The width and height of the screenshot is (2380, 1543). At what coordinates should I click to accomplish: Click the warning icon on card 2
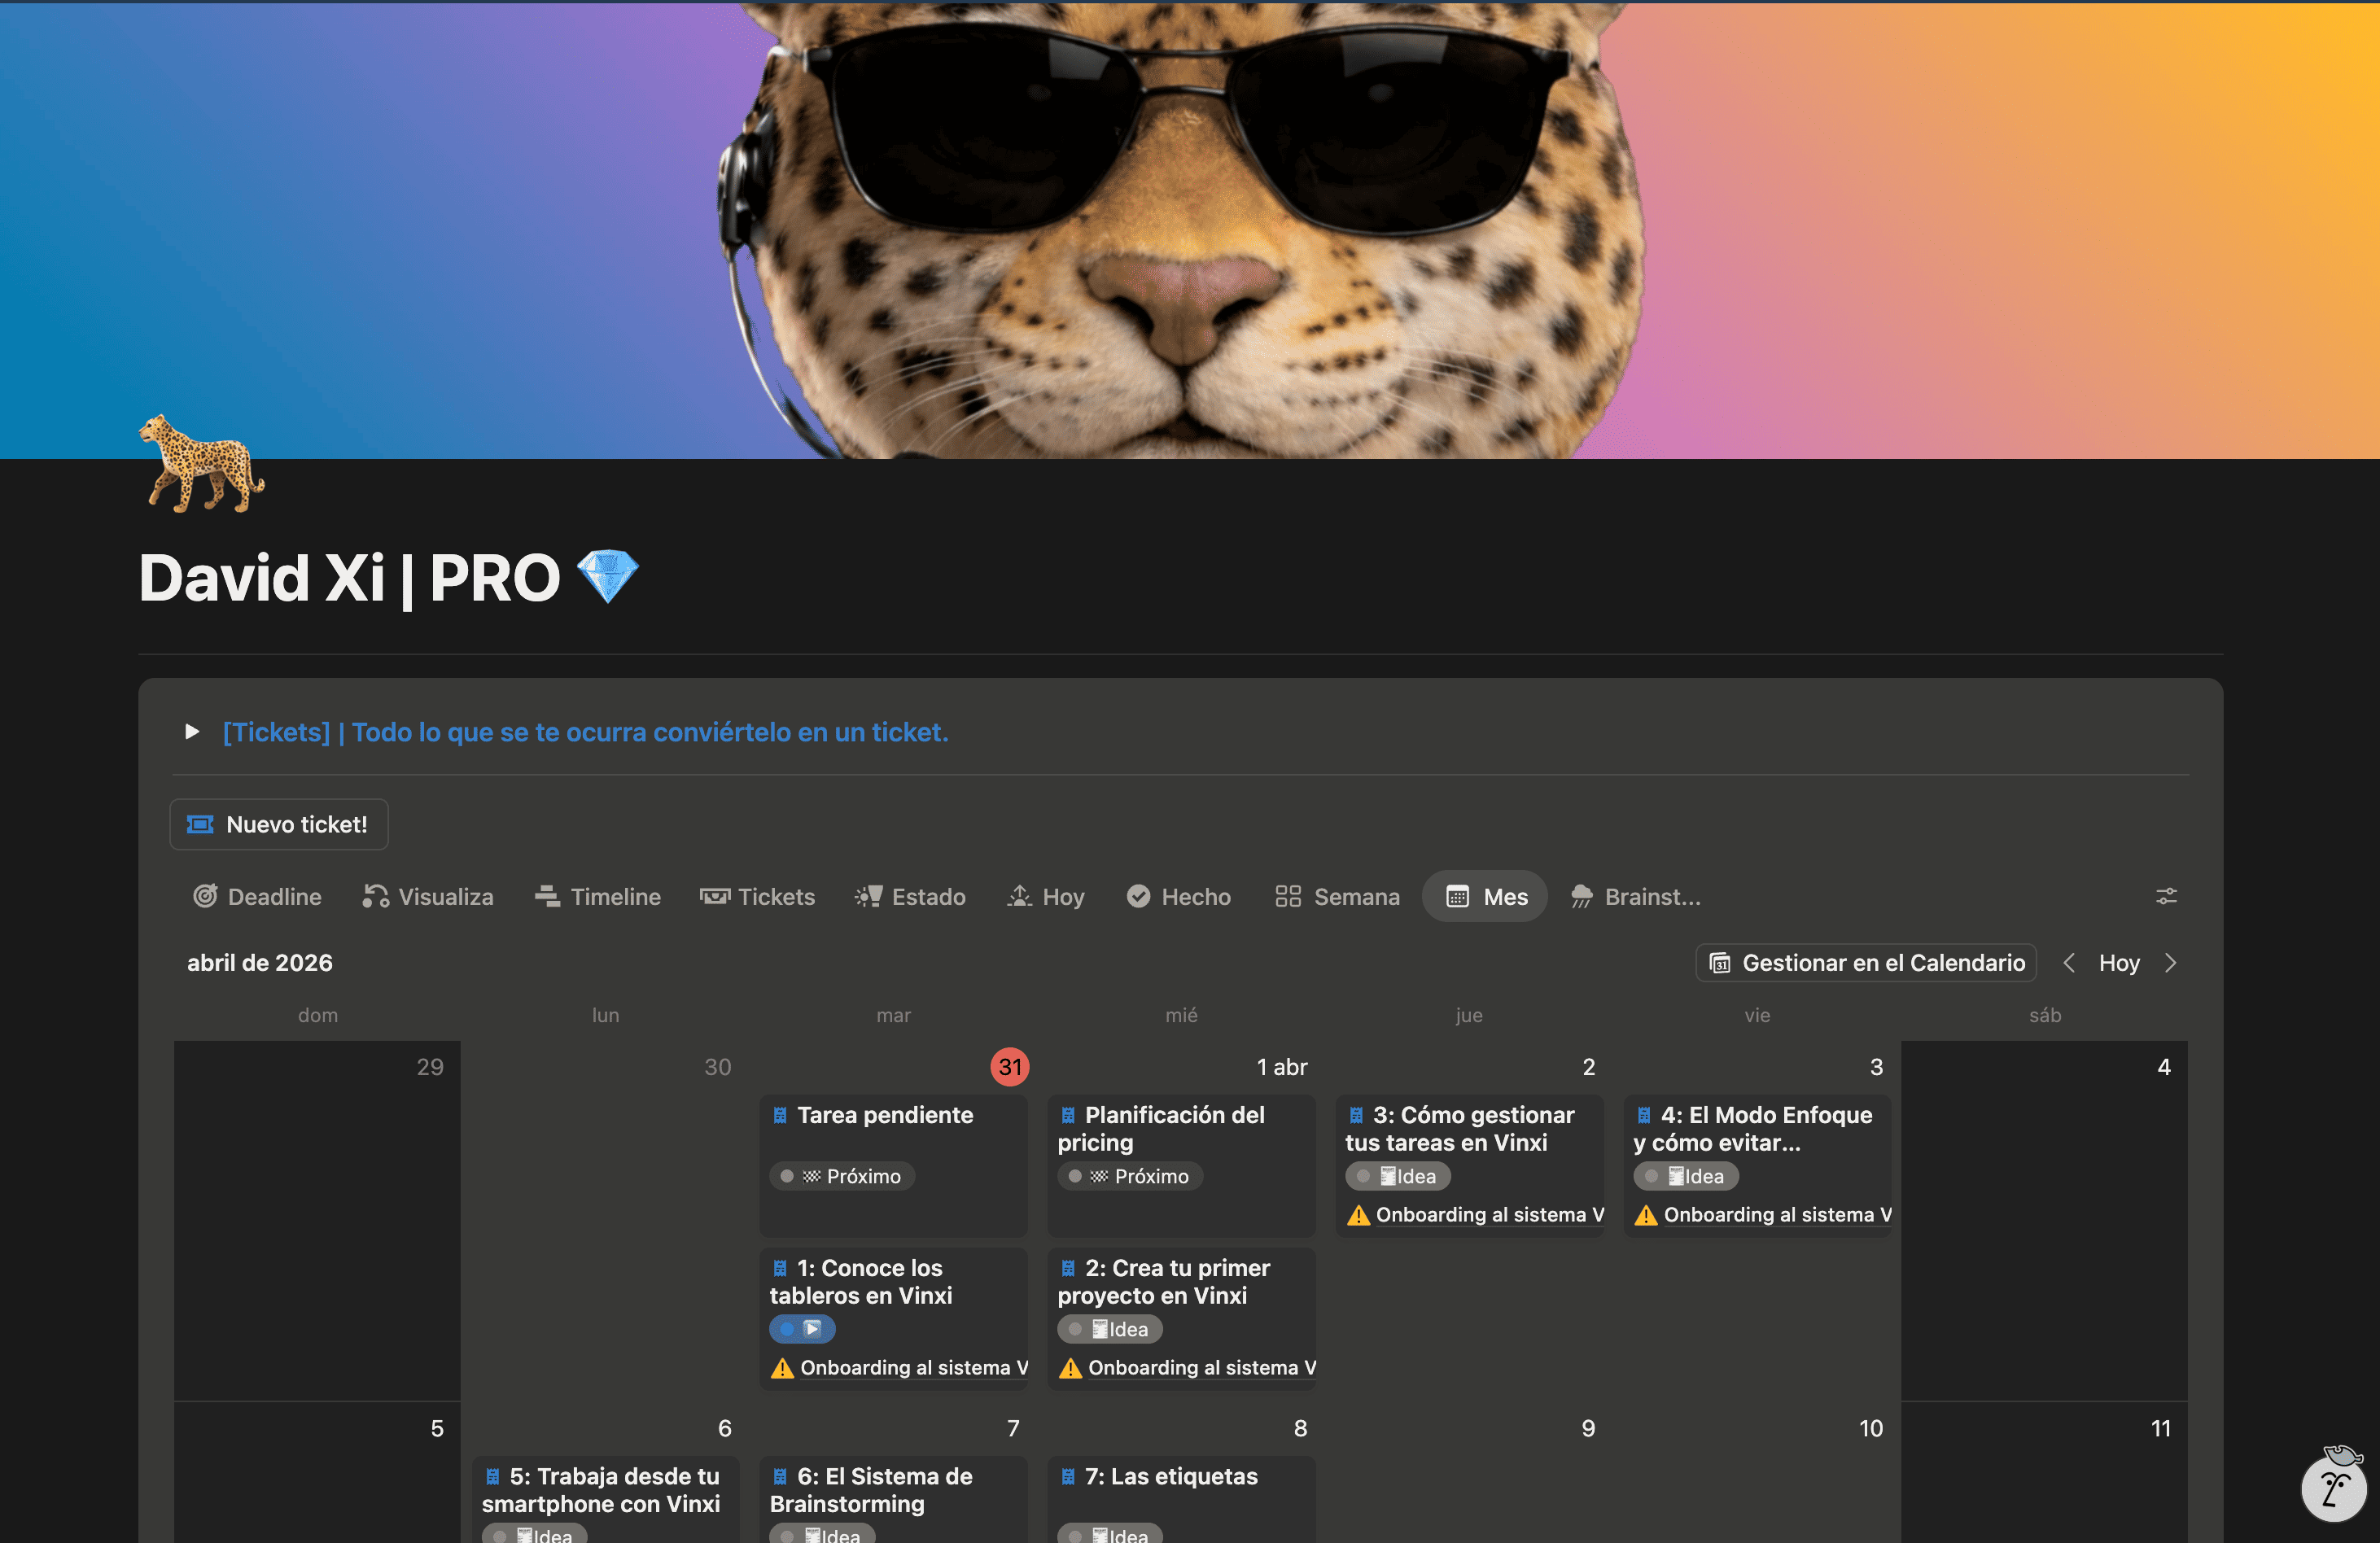(x=1070, y=1368)
